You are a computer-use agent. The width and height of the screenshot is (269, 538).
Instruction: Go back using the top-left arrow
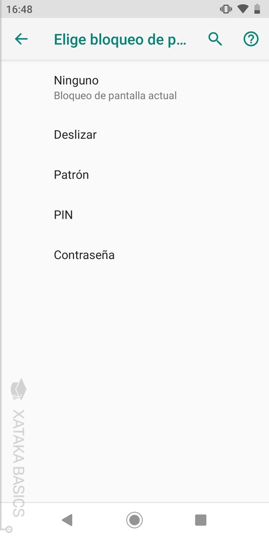pos(21,39)
